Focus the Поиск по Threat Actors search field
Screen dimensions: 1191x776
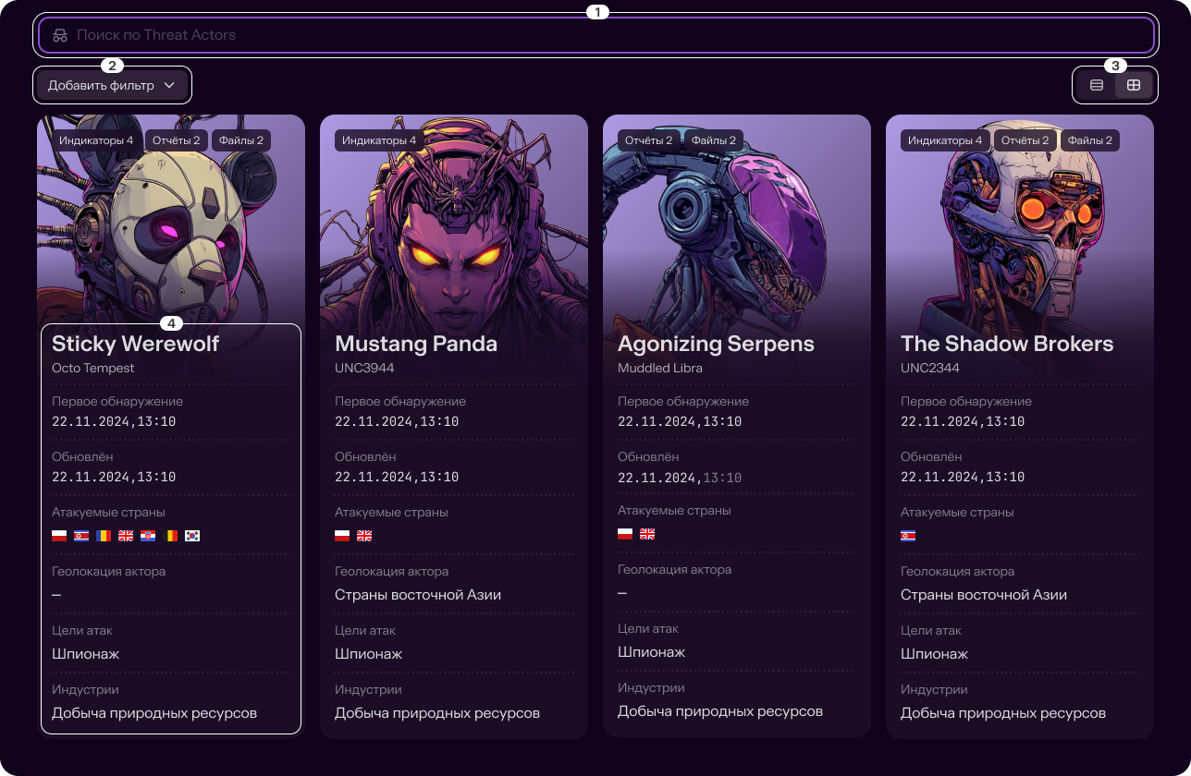point(596,35)
